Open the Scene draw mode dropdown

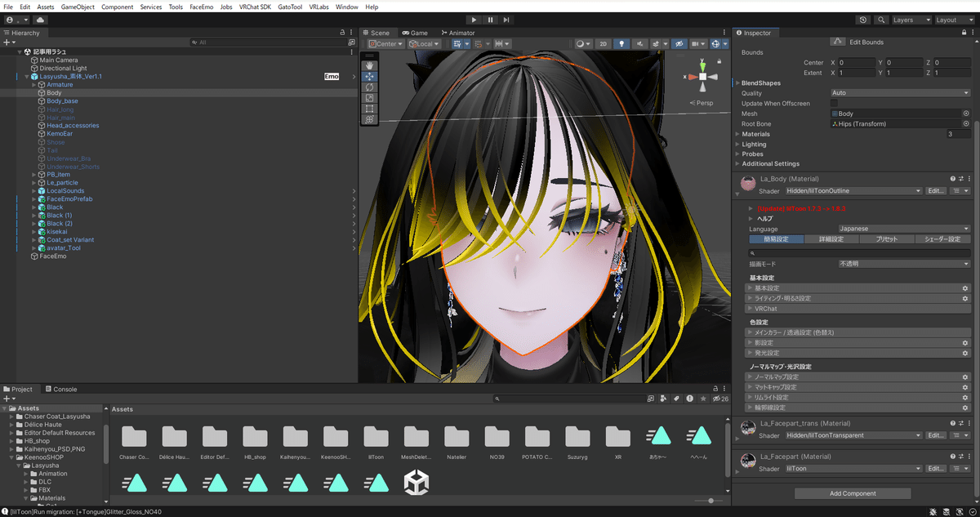[583, 44]
